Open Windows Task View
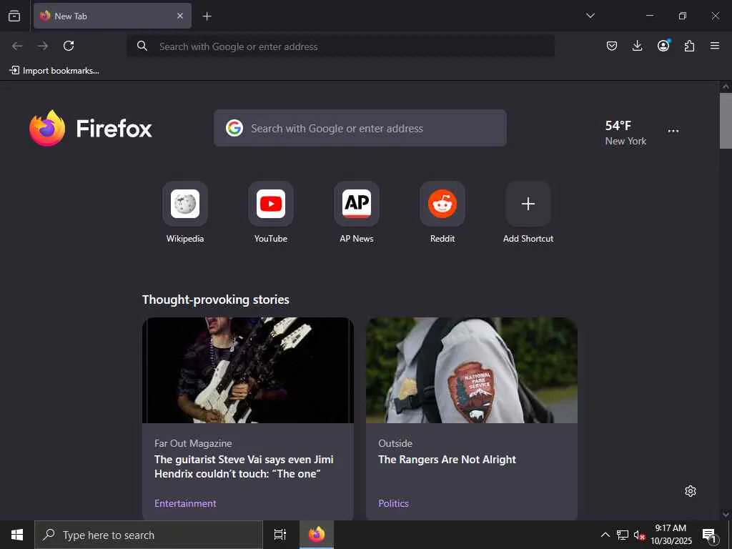The height and width of the screenshot is (549, 732). [280, 535]
